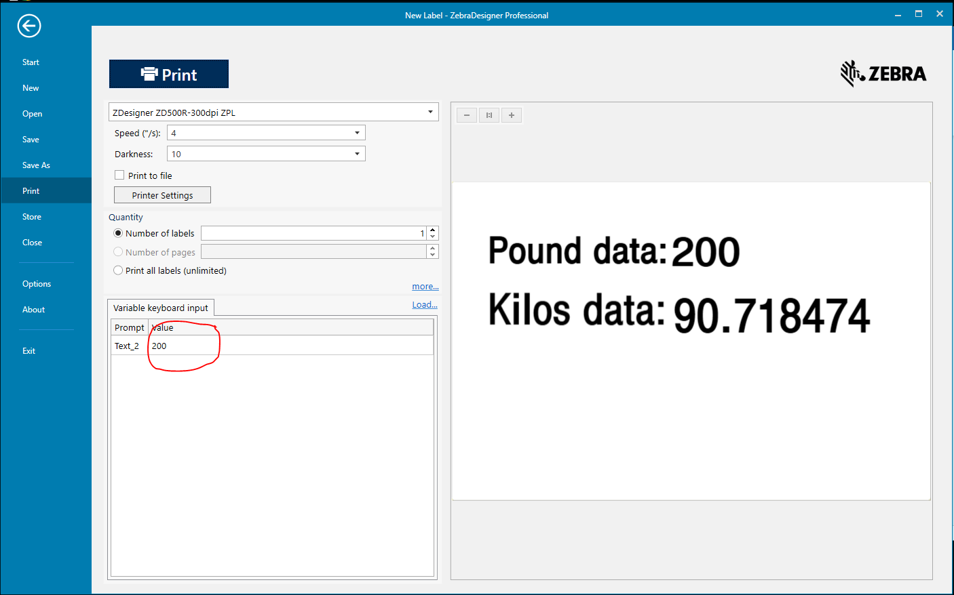Open the Save As menu item

click(36, 165)
